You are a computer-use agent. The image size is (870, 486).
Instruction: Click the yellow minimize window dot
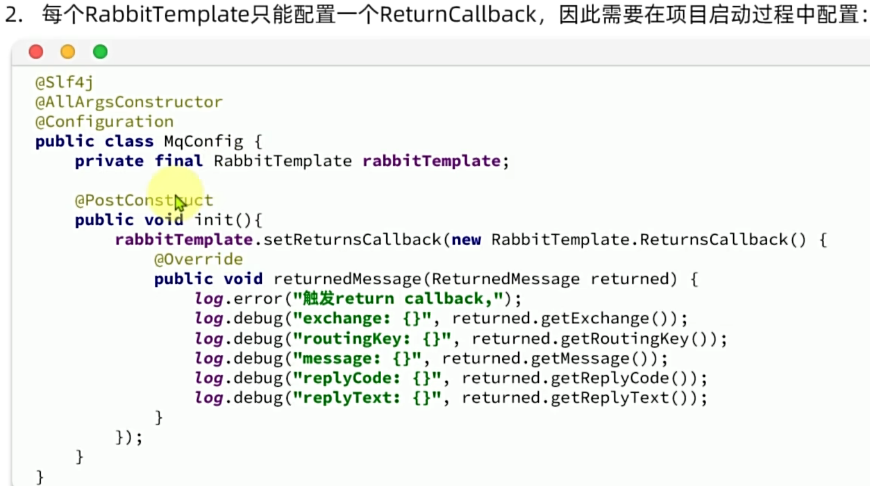(x=68, y=52)
